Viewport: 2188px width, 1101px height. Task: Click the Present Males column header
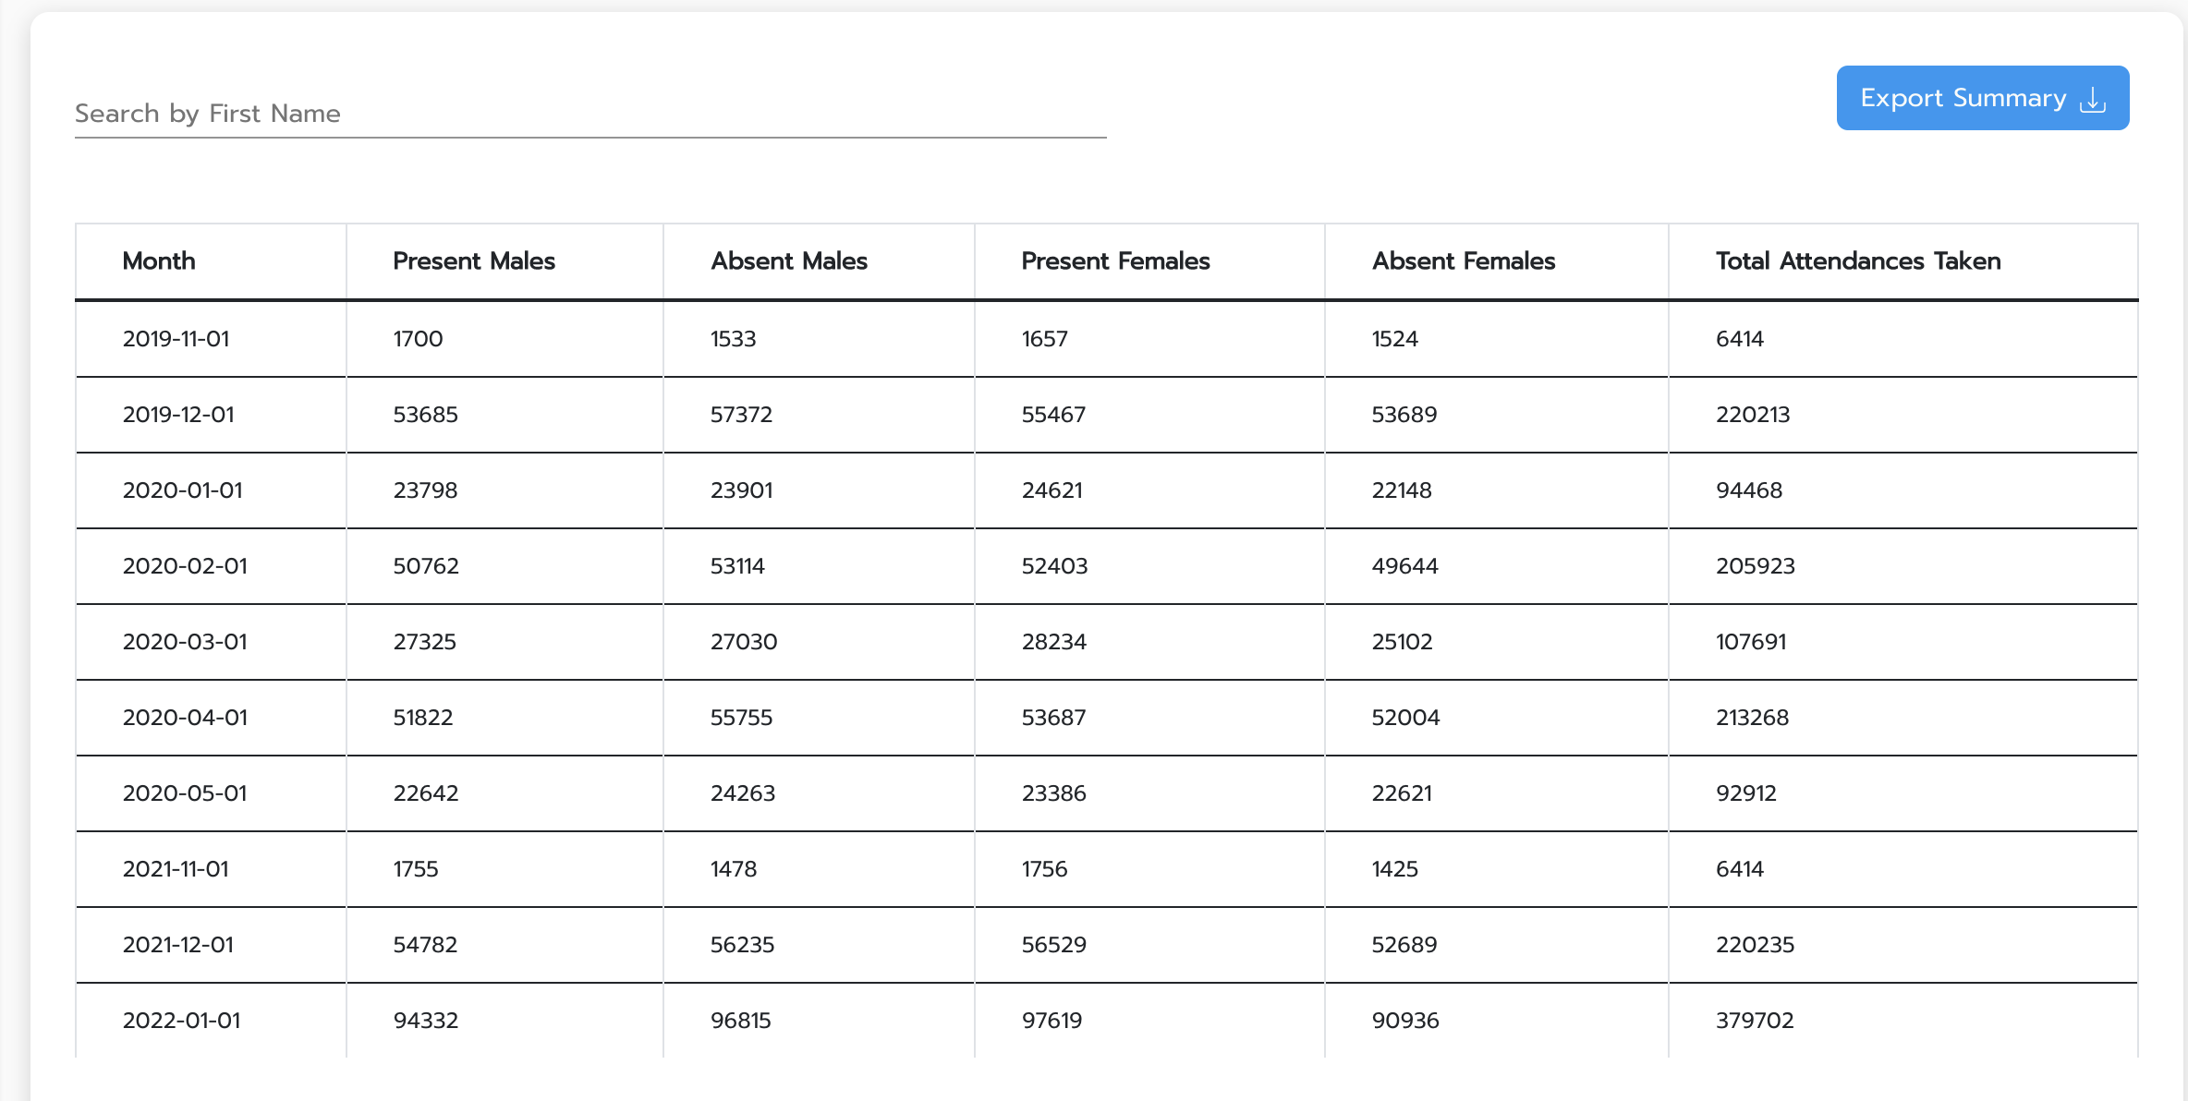point(474,261)
